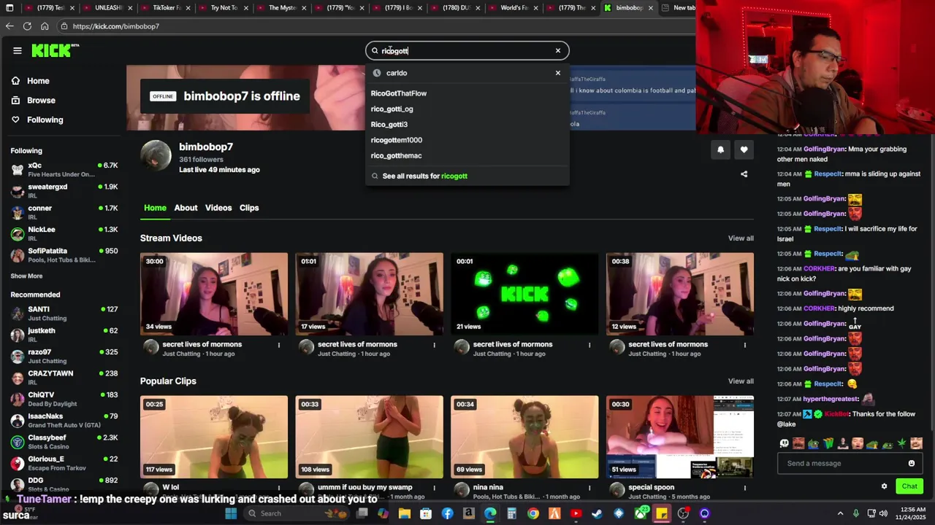
Task: Select the recent search 'carldo'
Action: pos(397,73)
